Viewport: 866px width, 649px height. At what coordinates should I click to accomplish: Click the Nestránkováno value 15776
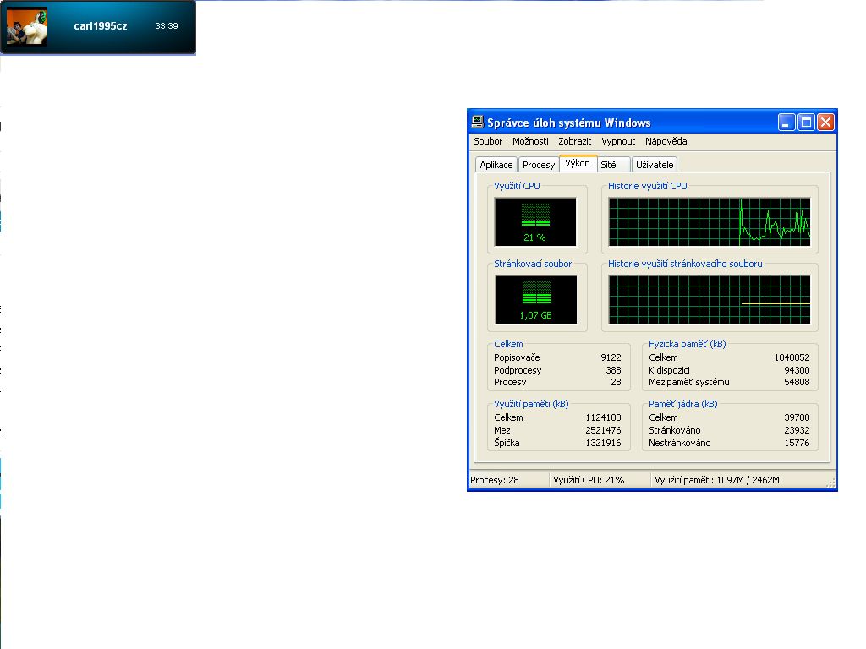[797, 443]
